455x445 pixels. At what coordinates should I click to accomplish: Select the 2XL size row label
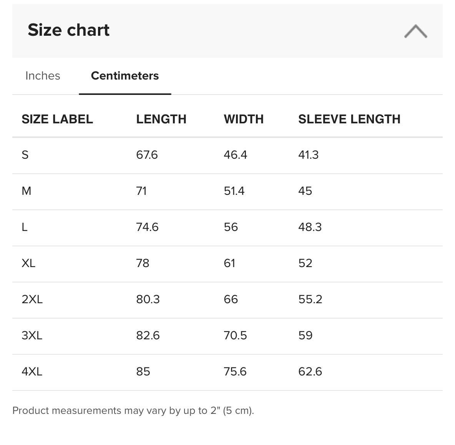coord(32,299)
